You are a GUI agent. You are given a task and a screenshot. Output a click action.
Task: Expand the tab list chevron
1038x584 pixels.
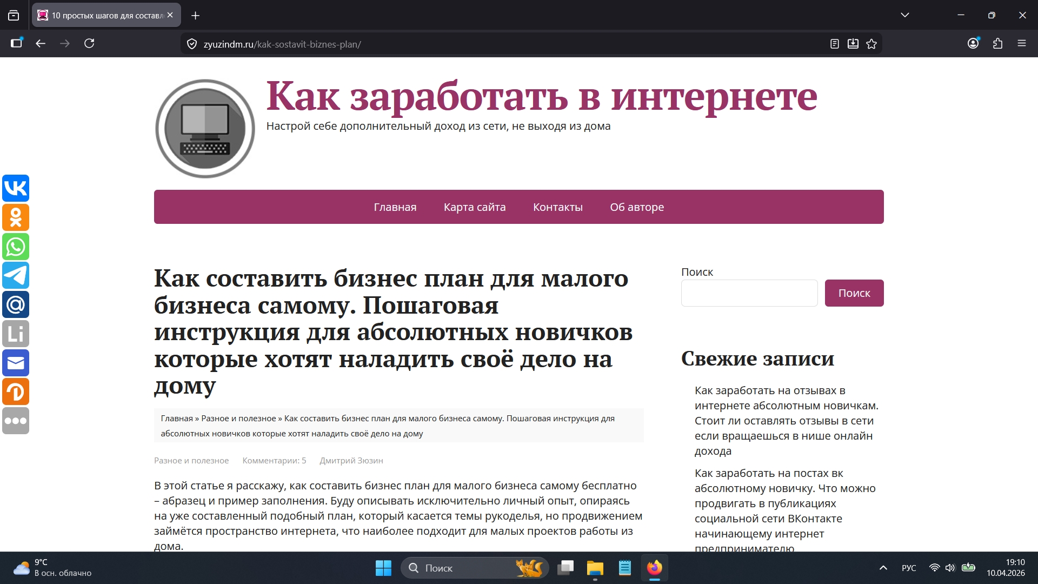[905, 15]
